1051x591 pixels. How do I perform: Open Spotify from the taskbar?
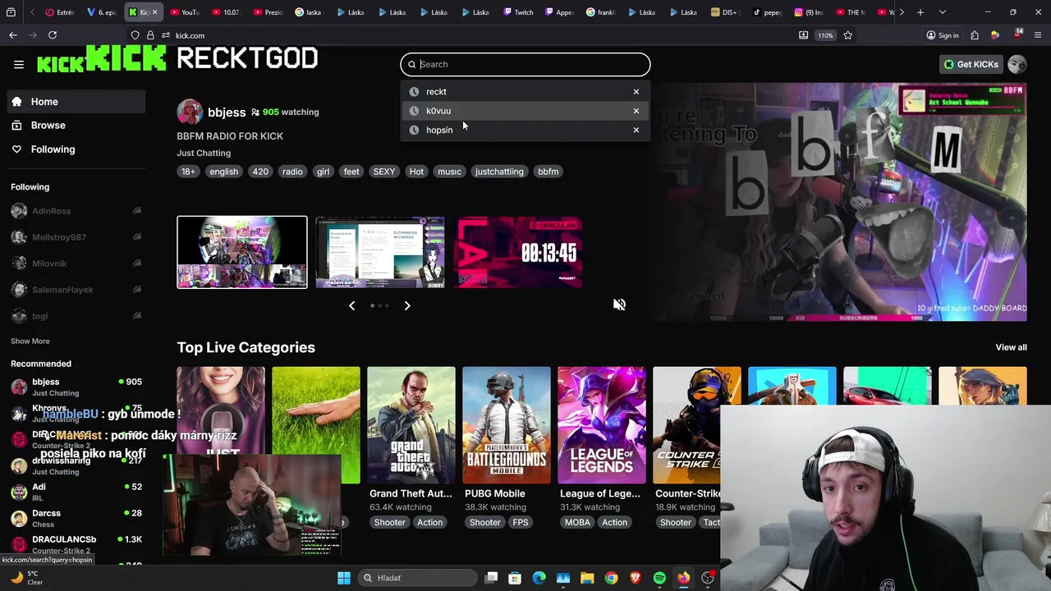pos(659,578)
